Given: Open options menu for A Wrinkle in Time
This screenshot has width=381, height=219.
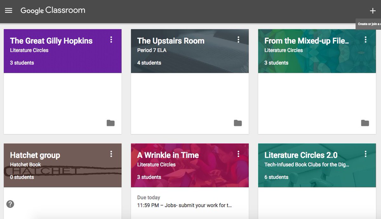Looking at the screenshot, I should 238,154.
